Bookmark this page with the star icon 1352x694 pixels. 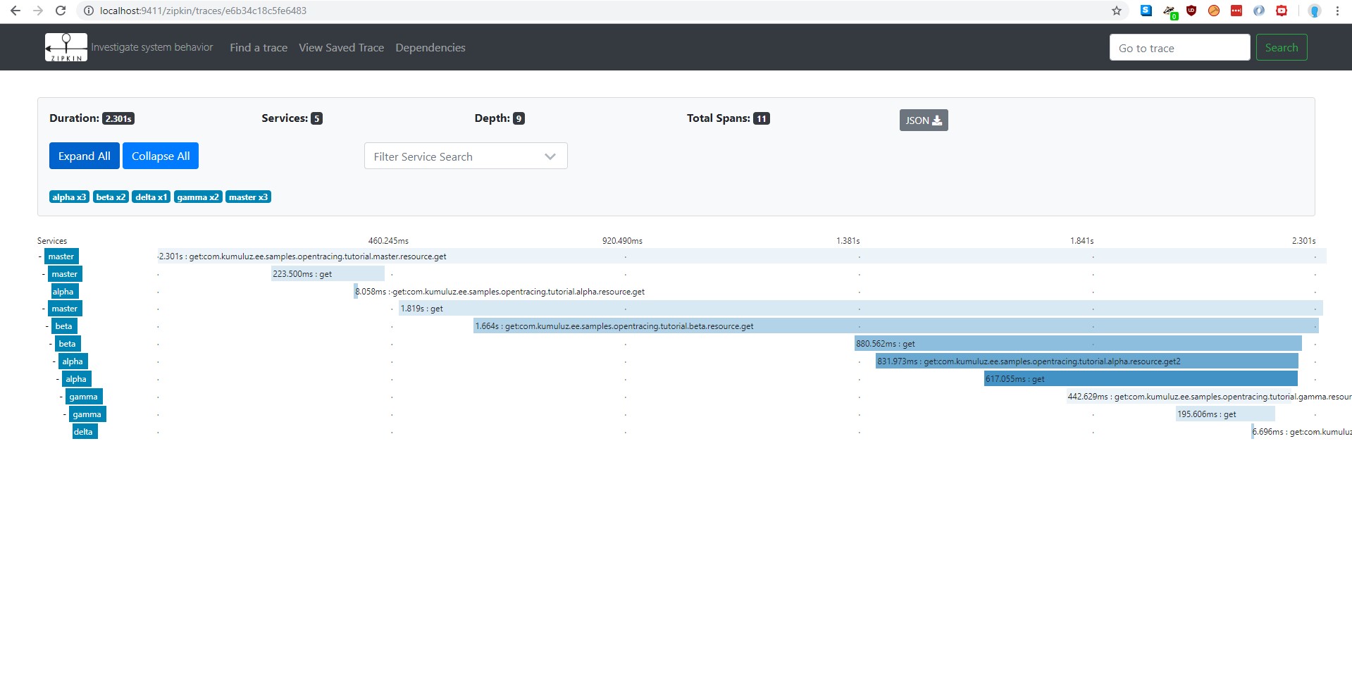point(1117,11)
